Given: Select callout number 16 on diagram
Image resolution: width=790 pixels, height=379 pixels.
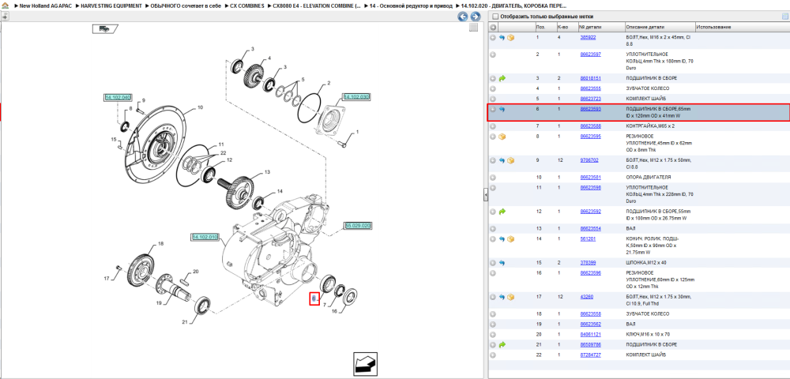Looking at the screenshot, I should [334, 312].
